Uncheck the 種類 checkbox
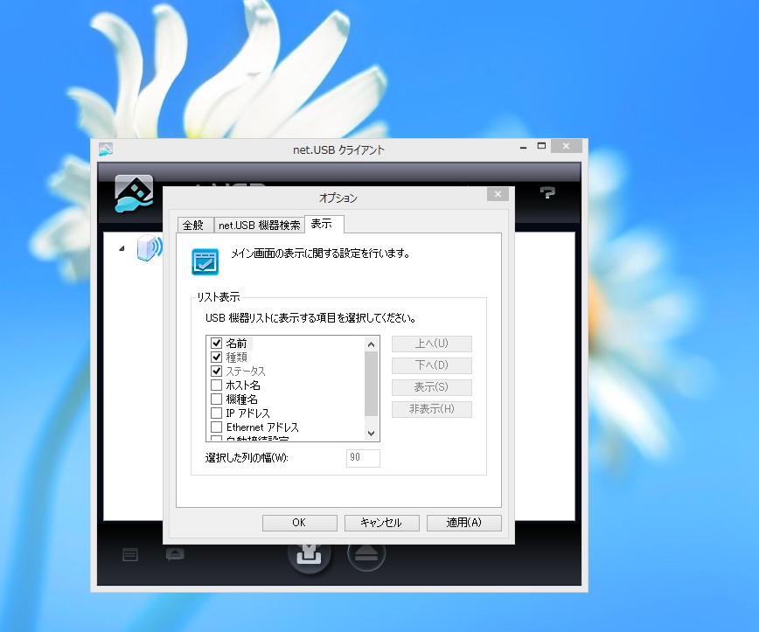 coord(216,358)
